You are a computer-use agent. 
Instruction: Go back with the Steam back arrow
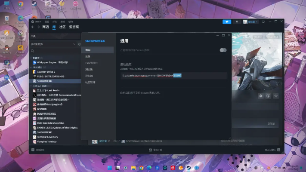[33, 27]
